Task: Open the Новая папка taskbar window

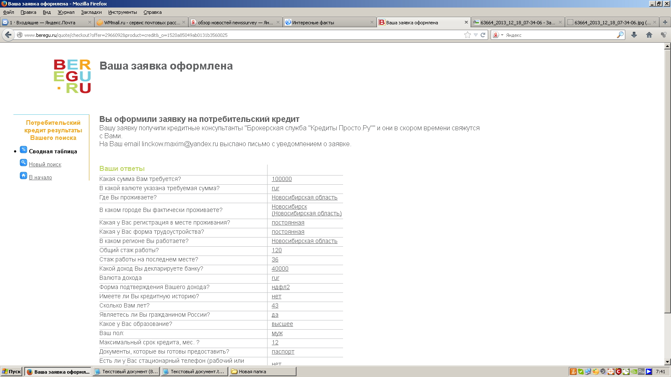Action: click(x=263, y=372)
